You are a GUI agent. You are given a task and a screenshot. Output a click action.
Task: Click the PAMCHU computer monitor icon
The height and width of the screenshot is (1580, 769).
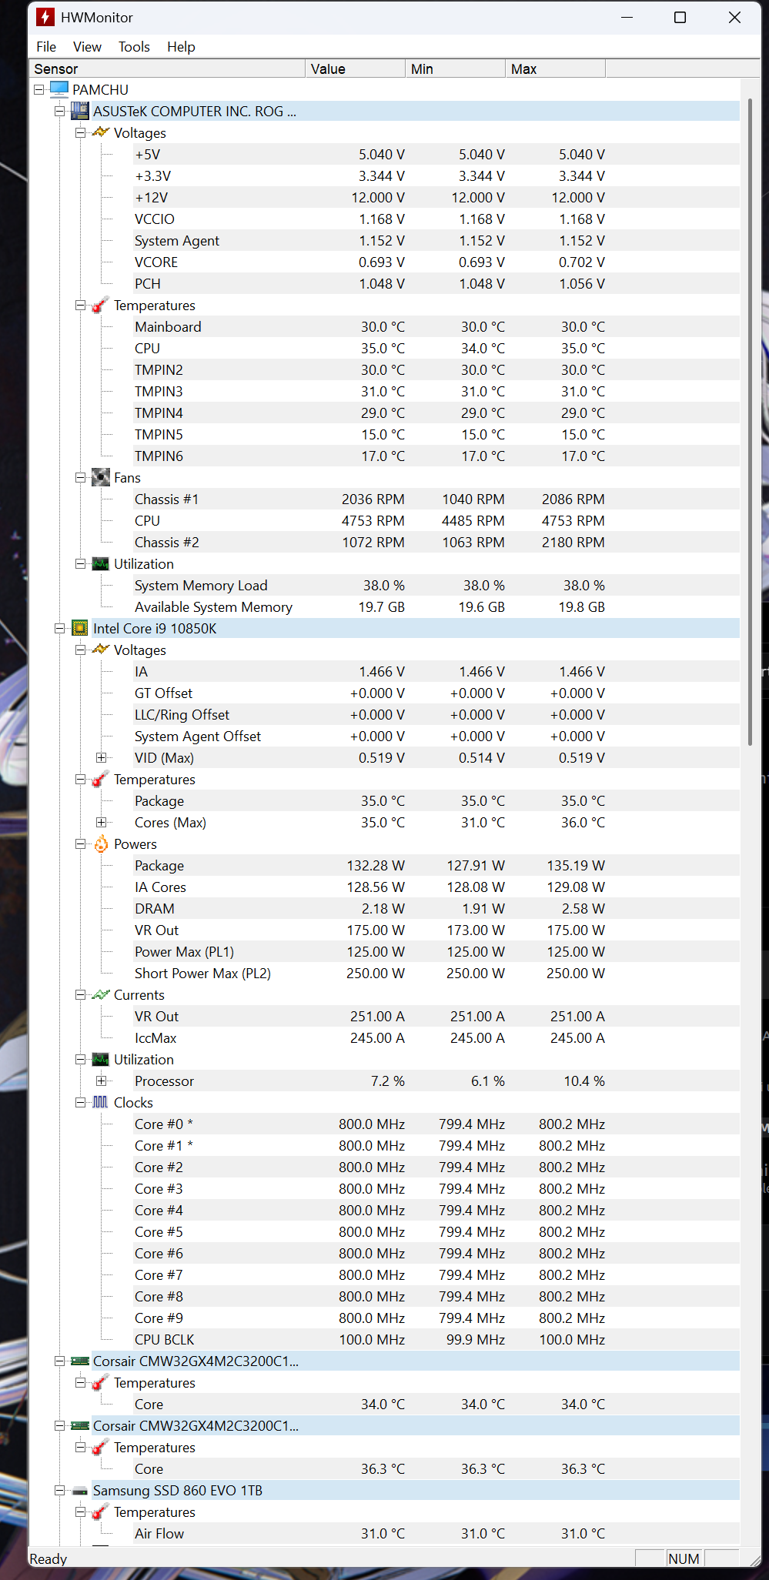coord(59,89)
